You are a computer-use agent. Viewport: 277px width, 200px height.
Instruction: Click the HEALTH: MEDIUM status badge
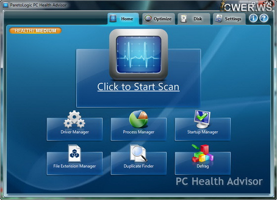[x=35, y=31]
